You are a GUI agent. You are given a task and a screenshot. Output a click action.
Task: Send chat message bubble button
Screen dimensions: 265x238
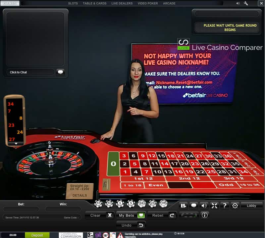[x=60, y=72]
